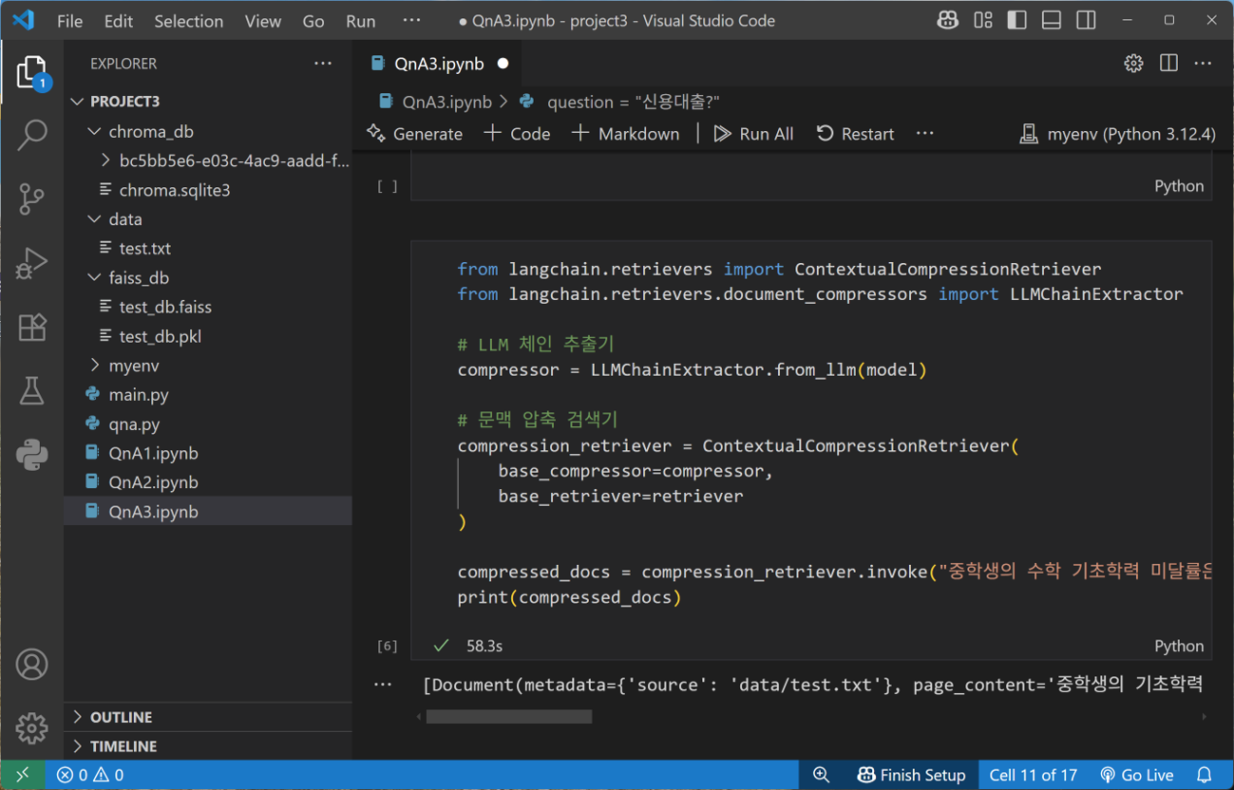
Task: Select the QnA3.ipynb editor tab
Action: pos(439,64)
